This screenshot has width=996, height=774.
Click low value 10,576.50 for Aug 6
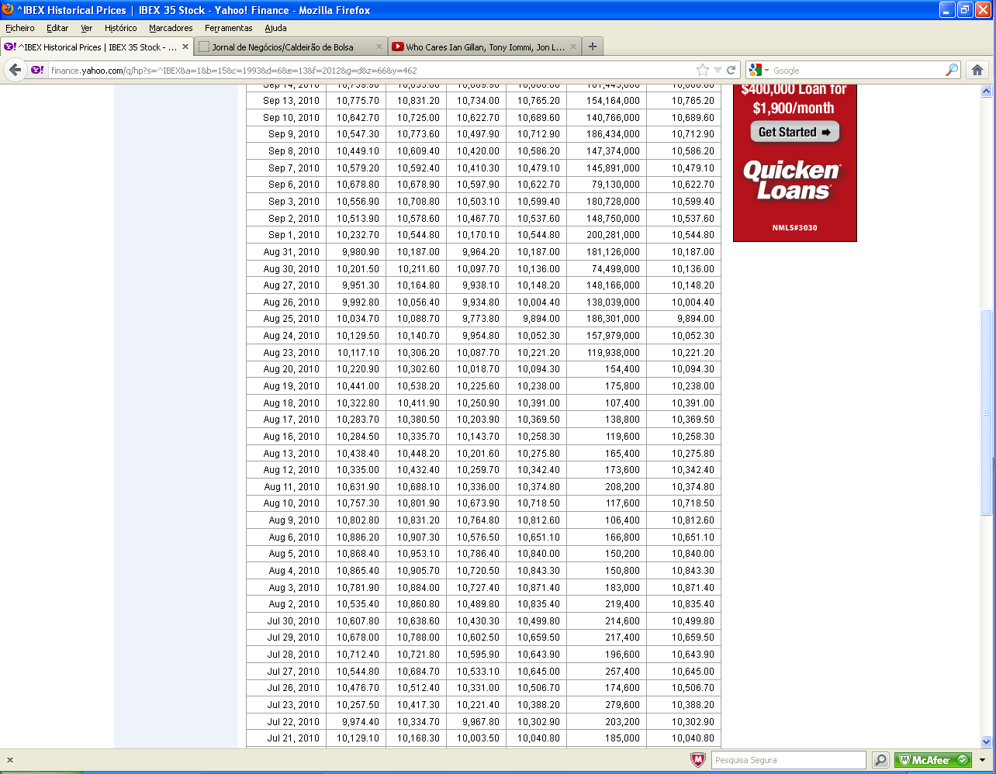point(476,537)
